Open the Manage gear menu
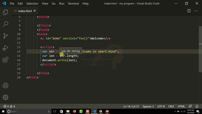This screenshot has width=202, height=114. coord(5,97)
